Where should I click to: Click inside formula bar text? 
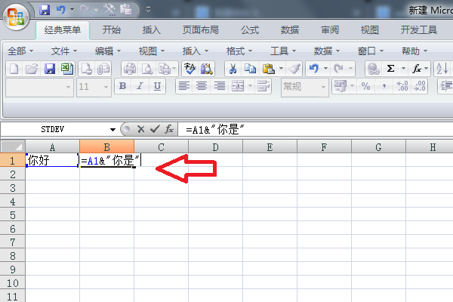[x=316, y=129]
